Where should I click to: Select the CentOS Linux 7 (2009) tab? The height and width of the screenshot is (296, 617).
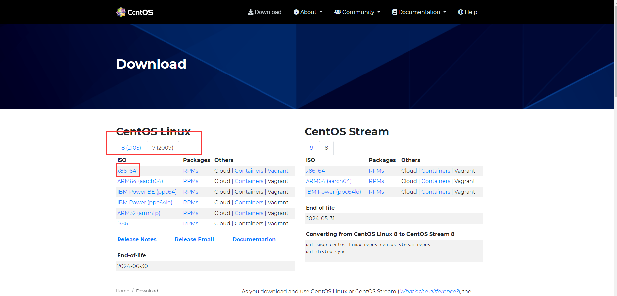tap(163, 148)
